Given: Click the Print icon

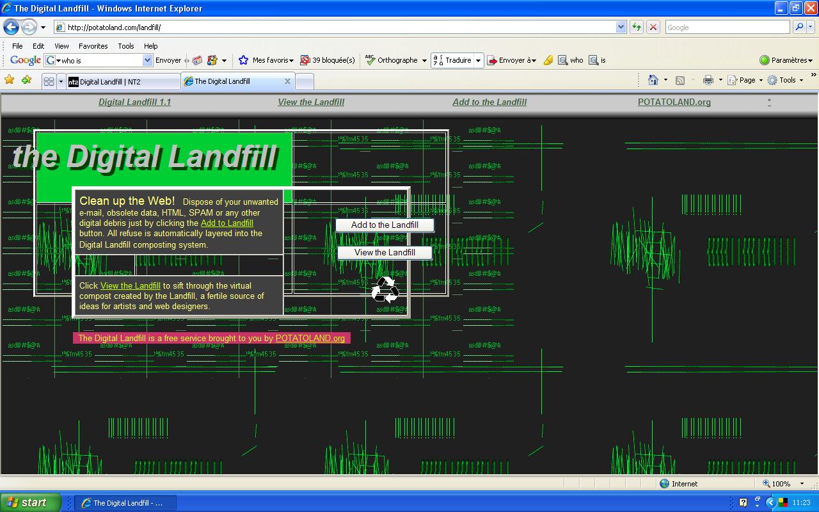Looking at the screenshot, I should pos(708,80).
